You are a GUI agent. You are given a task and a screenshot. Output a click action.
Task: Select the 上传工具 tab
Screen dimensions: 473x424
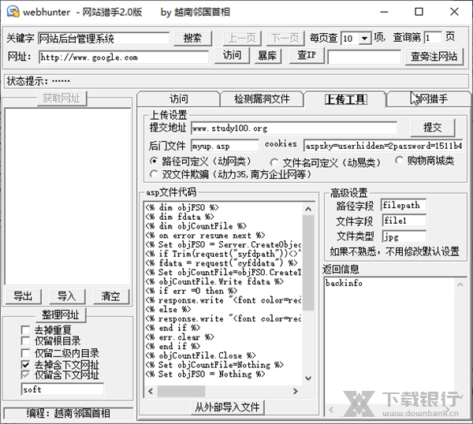click(x=346, y=99)
